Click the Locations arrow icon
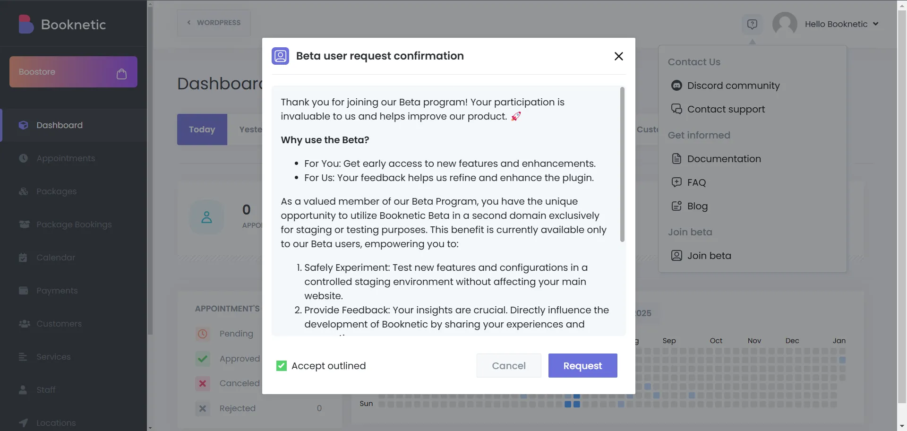The width and height of the screenshot is (907, 431). 23,423
